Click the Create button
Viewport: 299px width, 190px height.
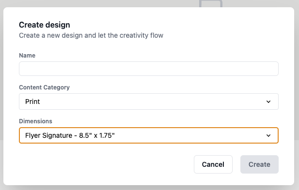coord(259,164)
